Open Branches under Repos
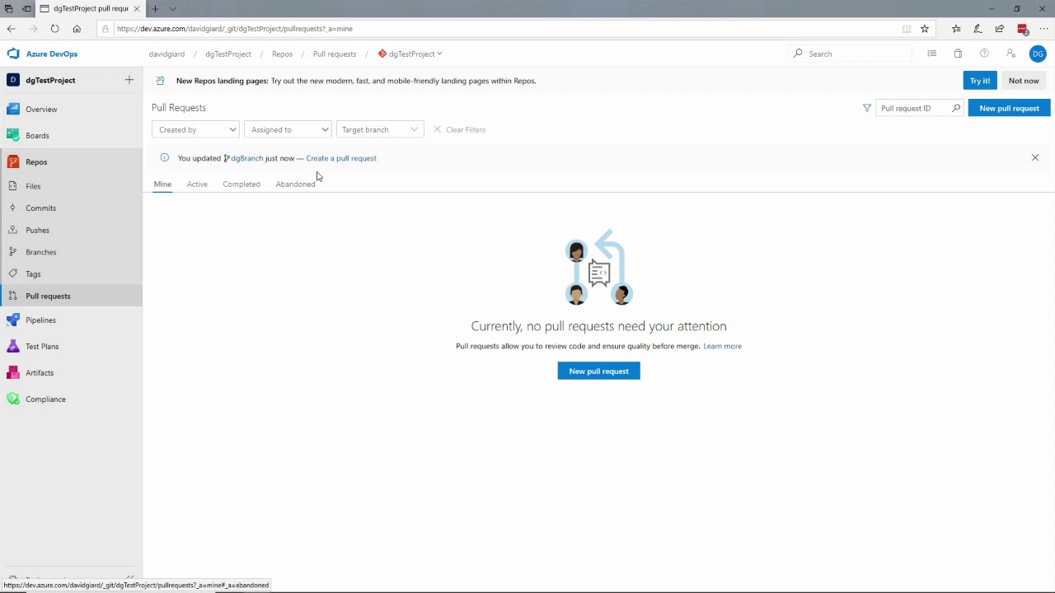This screenshot has width=1055, height=593. [40, 252]
